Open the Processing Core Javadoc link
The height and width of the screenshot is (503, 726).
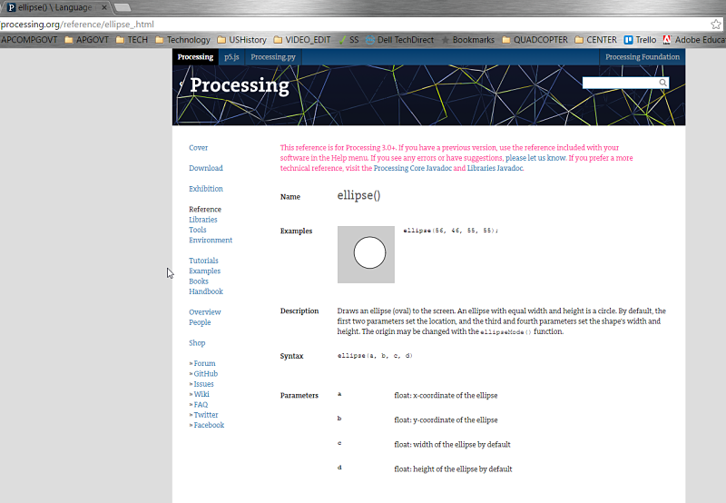[413, 168]
